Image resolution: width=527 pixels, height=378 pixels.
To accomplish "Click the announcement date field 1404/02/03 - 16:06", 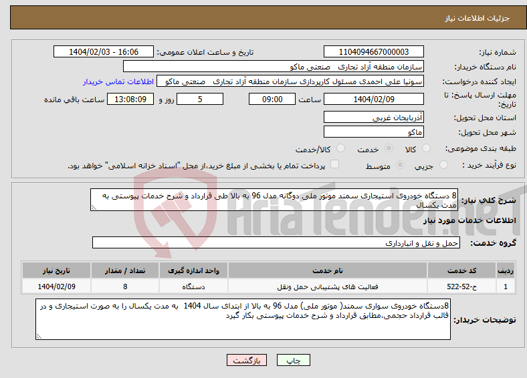I will [104, 51].
